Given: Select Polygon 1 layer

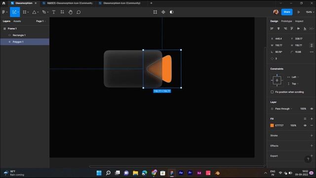Looking at the screenshot, I should point(25,42).
